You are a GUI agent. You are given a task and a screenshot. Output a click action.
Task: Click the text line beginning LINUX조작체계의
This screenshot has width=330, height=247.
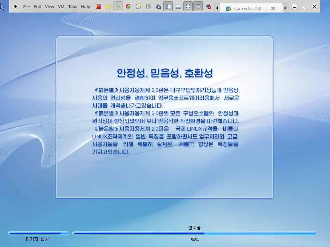[x=165, y=136]
